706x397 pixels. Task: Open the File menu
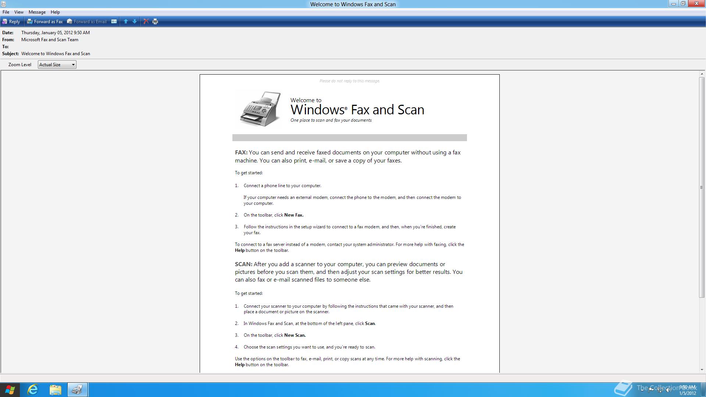(6, 12)
